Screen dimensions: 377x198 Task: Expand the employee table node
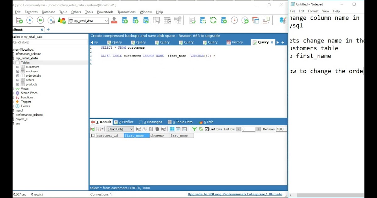(18, 71)
